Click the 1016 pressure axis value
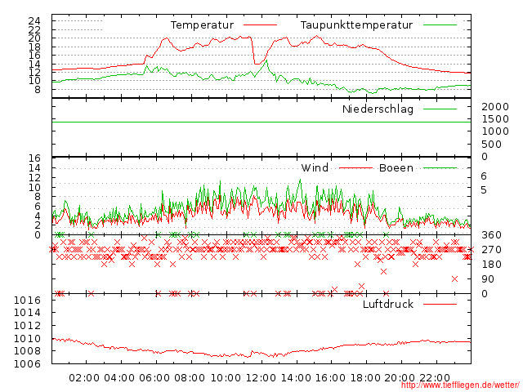The width and height of the screenshot is (523, 392). (x=27, y=301)
